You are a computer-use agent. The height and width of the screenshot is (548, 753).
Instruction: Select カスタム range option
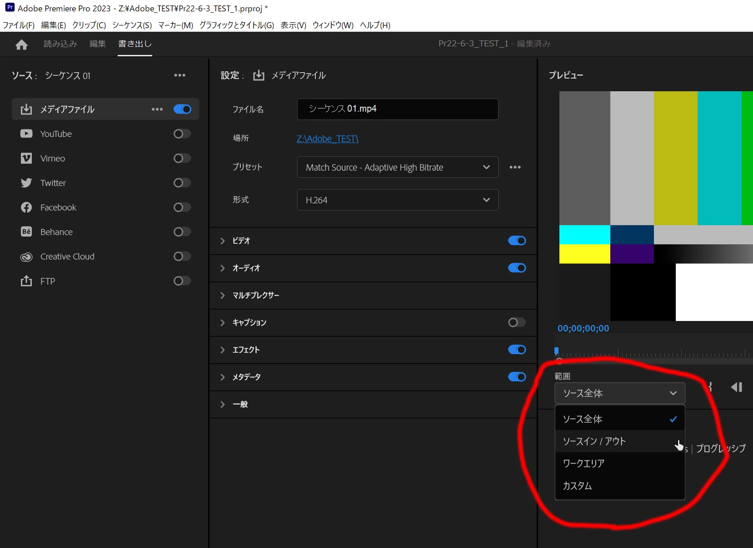click(x=620, y=486)
